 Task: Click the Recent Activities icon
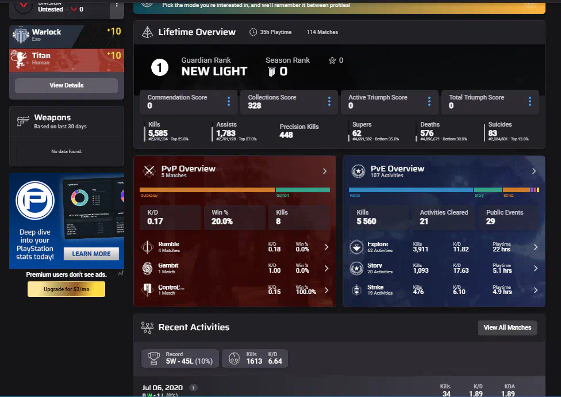pyautogui.click(x=147, y=327)
